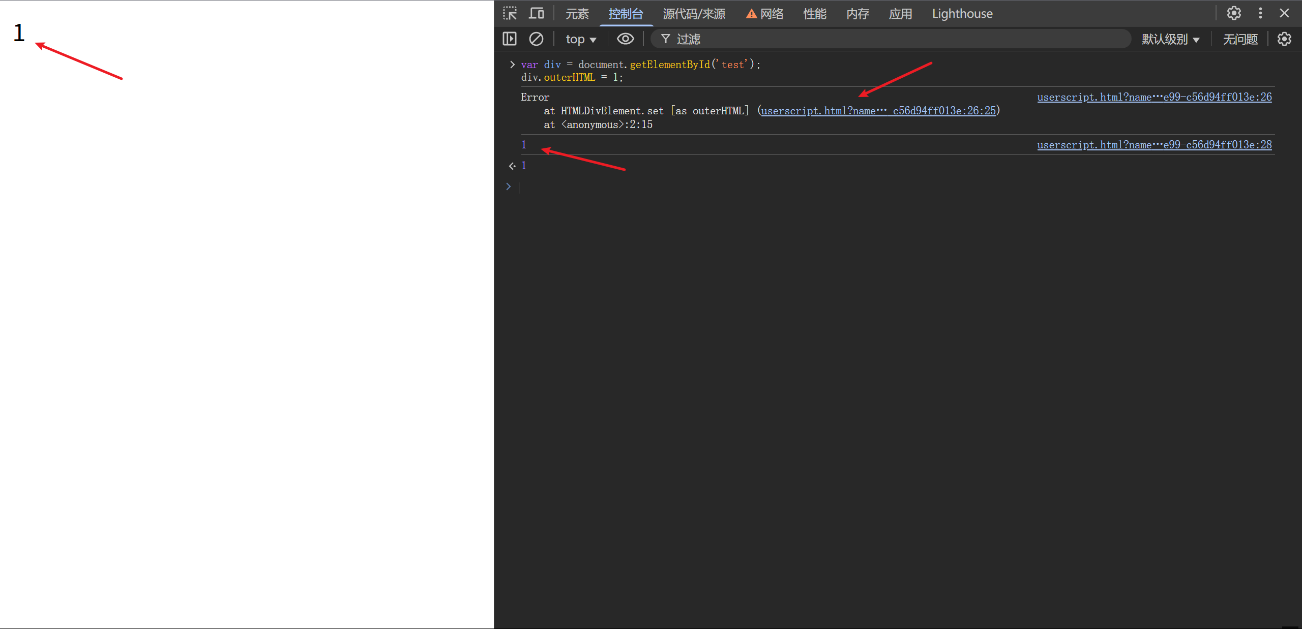
Task: Switch to the Lighthouse tab
Action: pos(962,14)
